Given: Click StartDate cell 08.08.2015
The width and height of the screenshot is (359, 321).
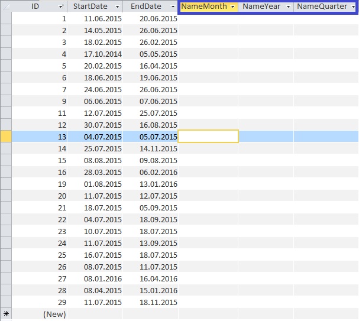Looking at the screenshot, I should click(95, 160).
